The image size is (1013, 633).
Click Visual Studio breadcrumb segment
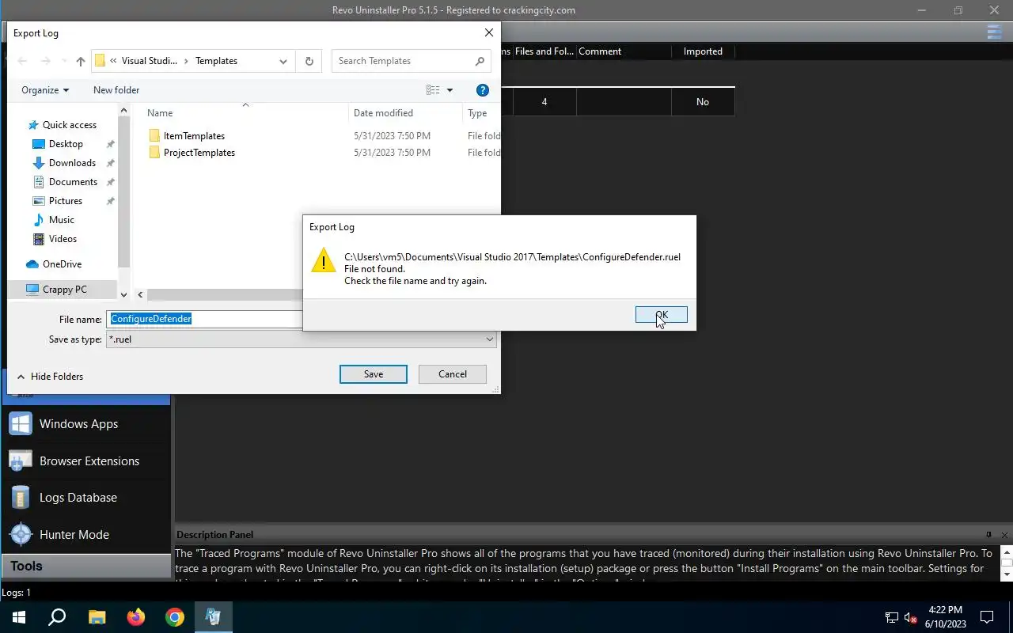pos(149,61)
